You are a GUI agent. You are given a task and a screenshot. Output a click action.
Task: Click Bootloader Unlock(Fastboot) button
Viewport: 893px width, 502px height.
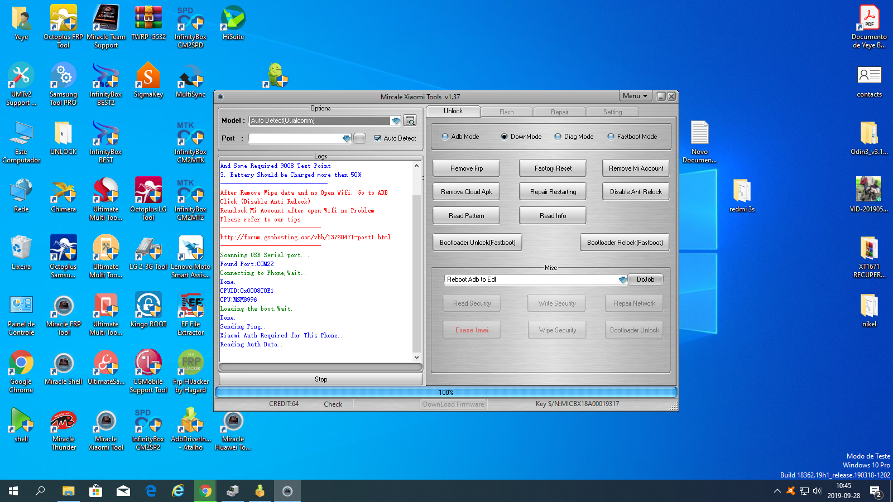point(477,243)
